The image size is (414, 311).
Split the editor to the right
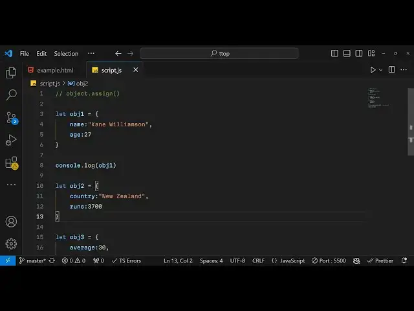[x=392, y=69]
